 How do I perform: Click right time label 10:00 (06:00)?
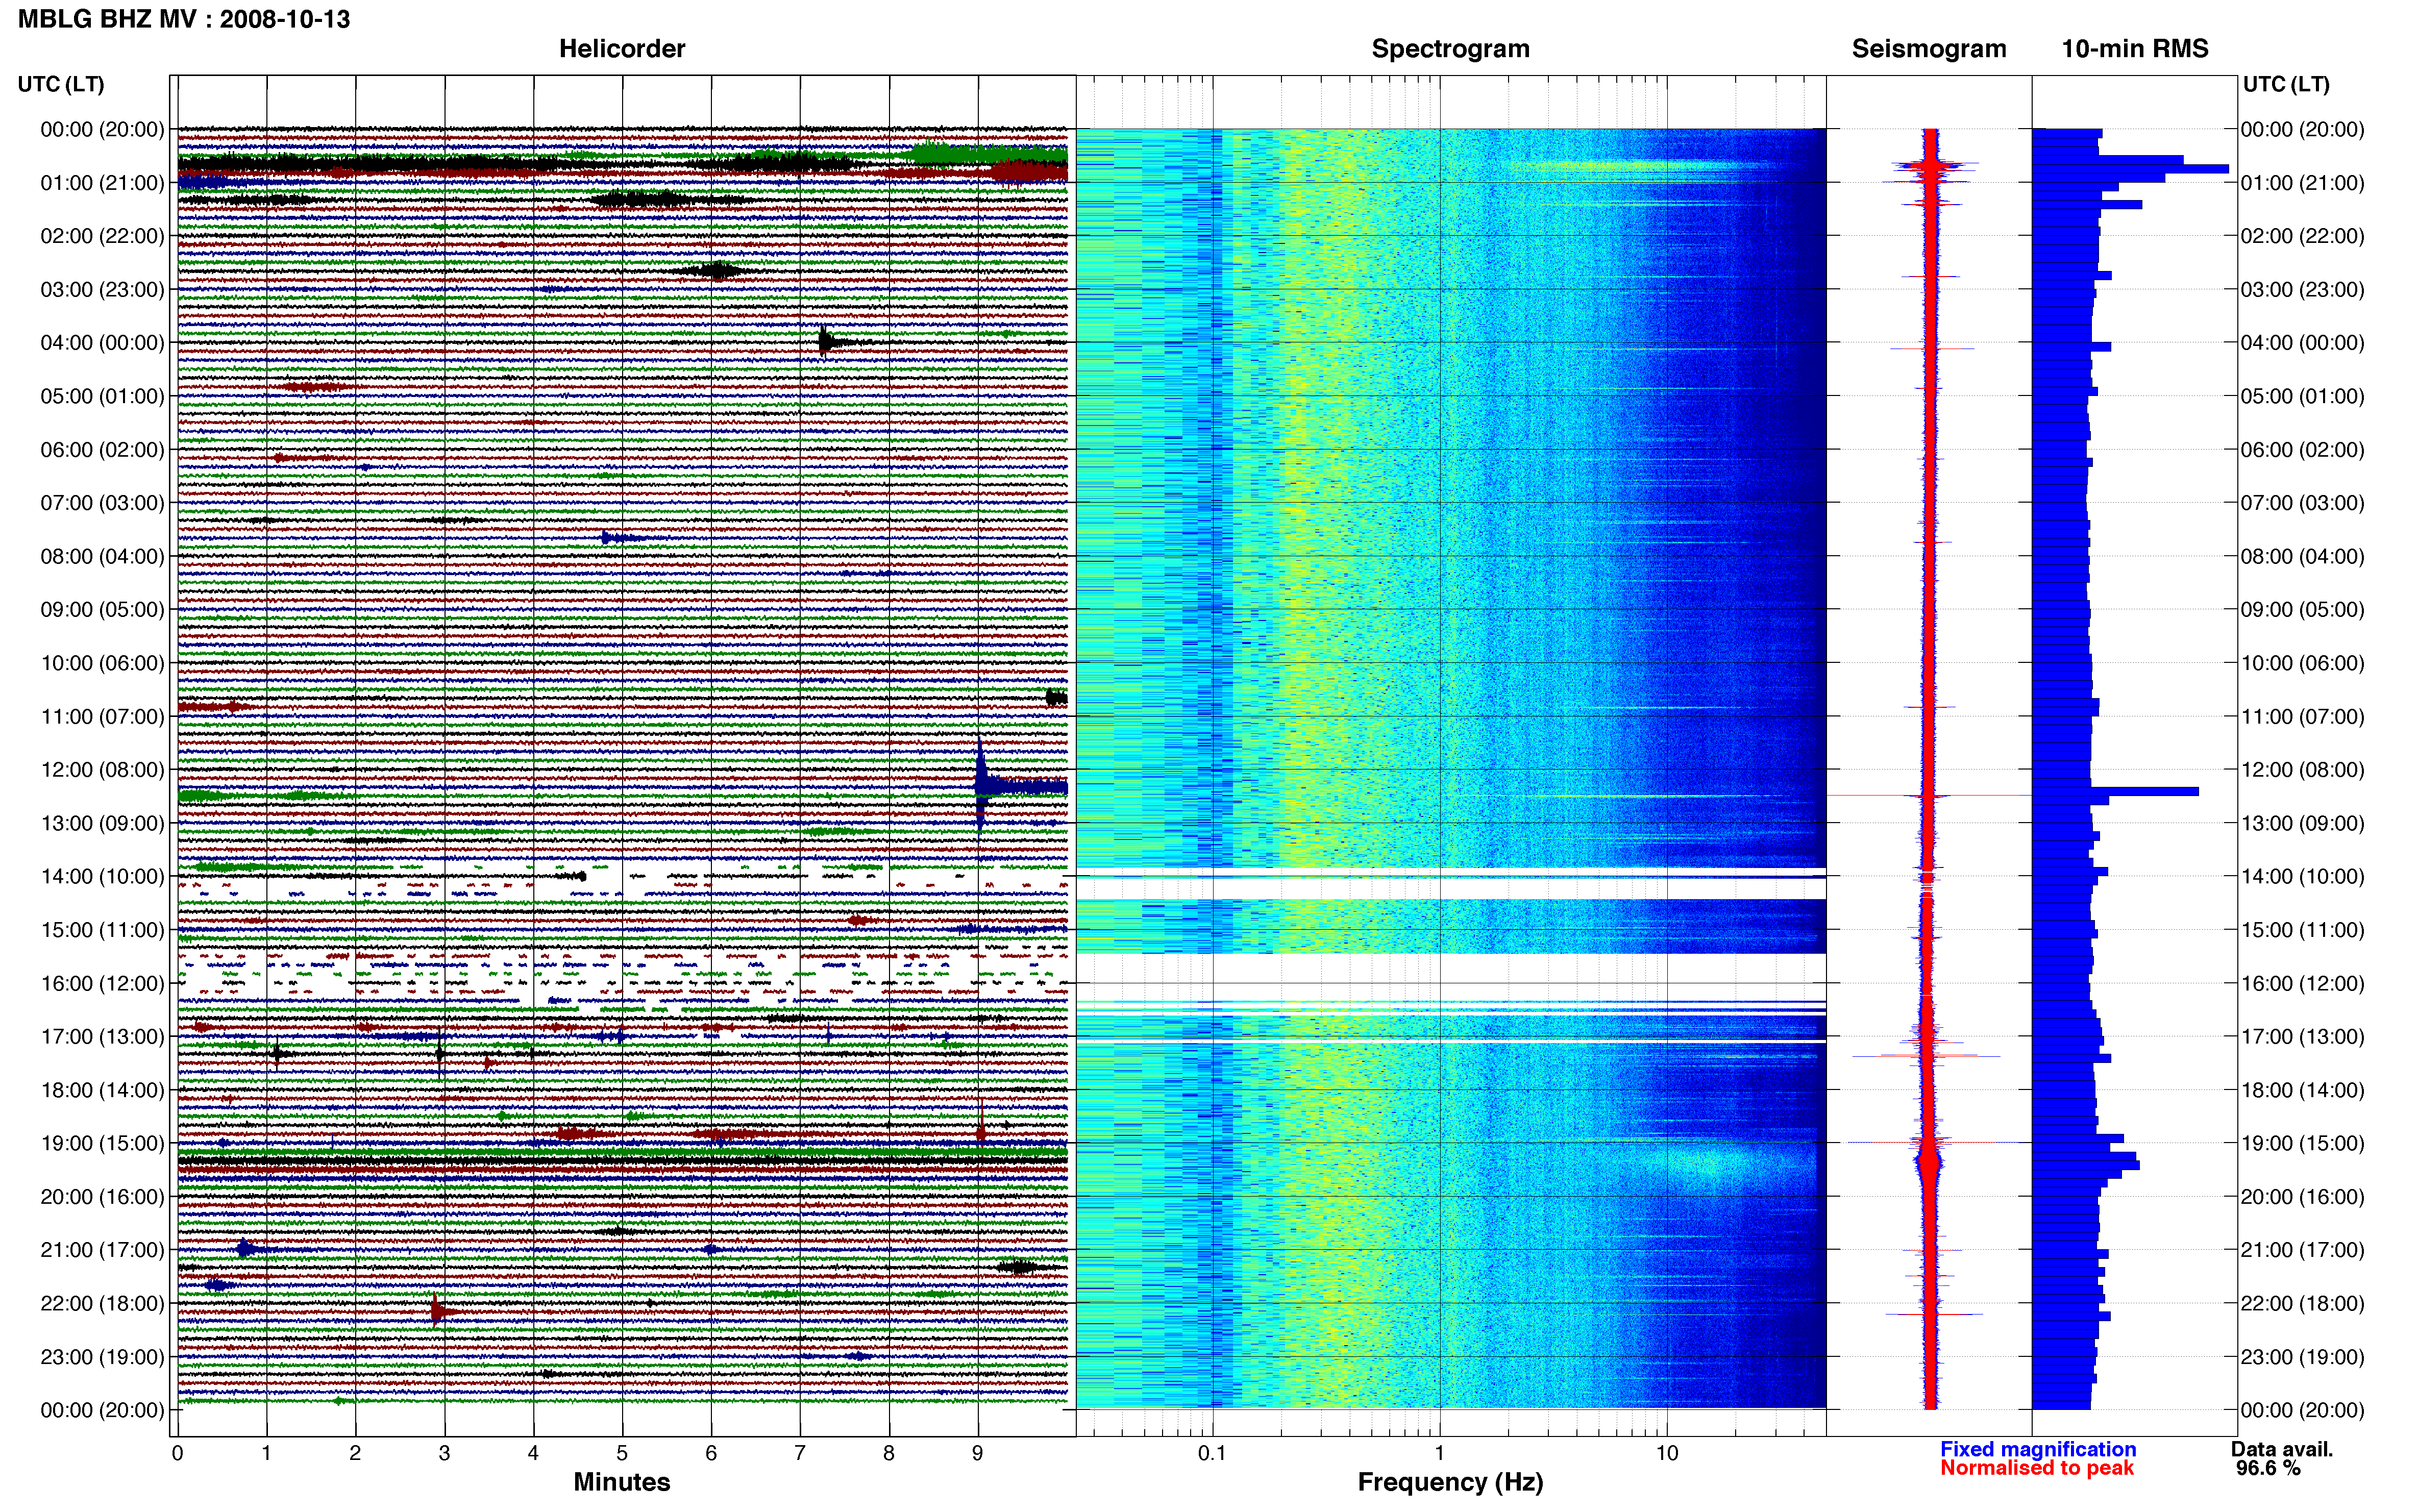pyautogui.click(x=2302, y=663)
